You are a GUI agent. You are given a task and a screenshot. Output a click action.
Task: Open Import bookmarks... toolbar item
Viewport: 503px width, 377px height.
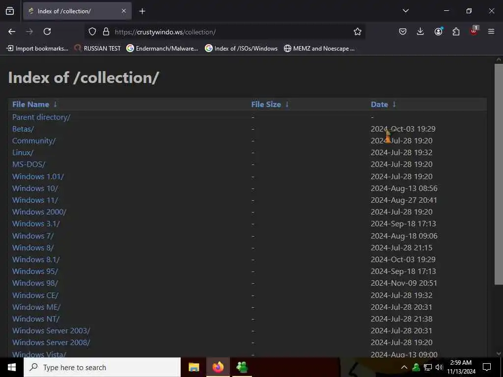click(x=37, y=49)
